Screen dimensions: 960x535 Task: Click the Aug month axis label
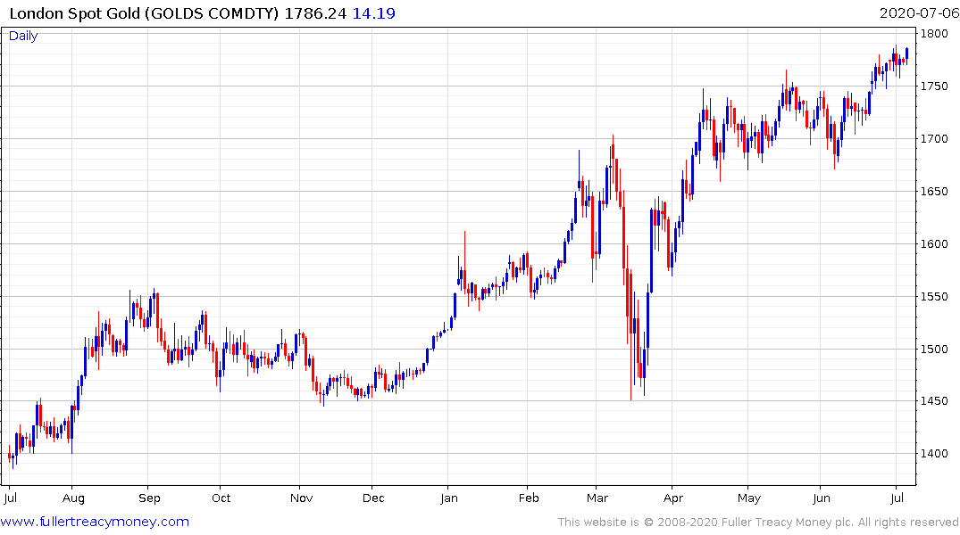[73, 498]
